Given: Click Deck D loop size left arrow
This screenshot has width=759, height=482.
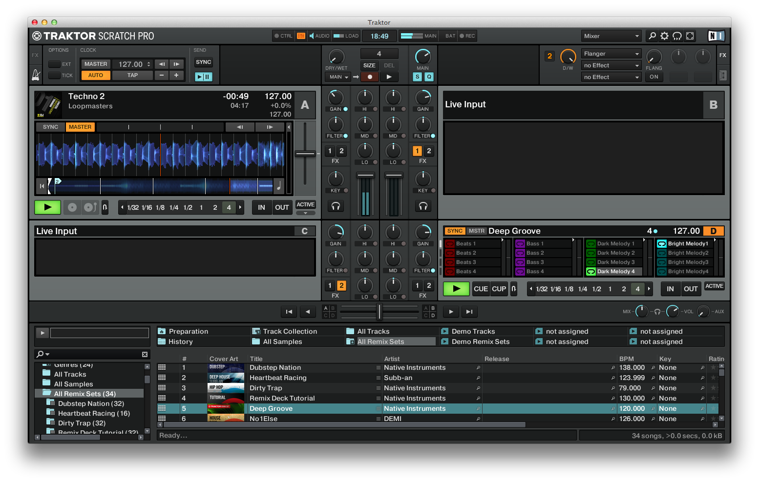Looking at the screenshot, I should (531, 289).
